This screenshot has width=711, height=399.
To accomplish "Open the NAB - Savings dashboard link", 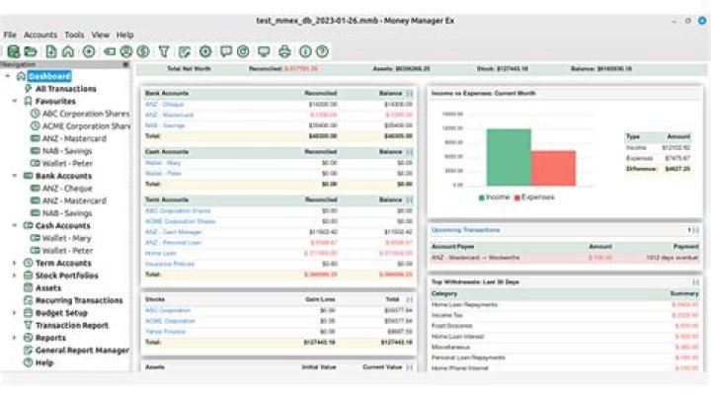I will [165, 125].
